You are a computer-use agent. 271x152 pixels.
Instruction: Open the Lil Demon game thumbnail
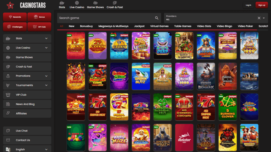tap(76, 76)
